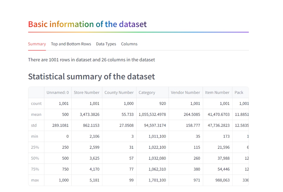Click the Statistical summary heading
The width and height of the screenshot is (283, 192).
point(91,76)
